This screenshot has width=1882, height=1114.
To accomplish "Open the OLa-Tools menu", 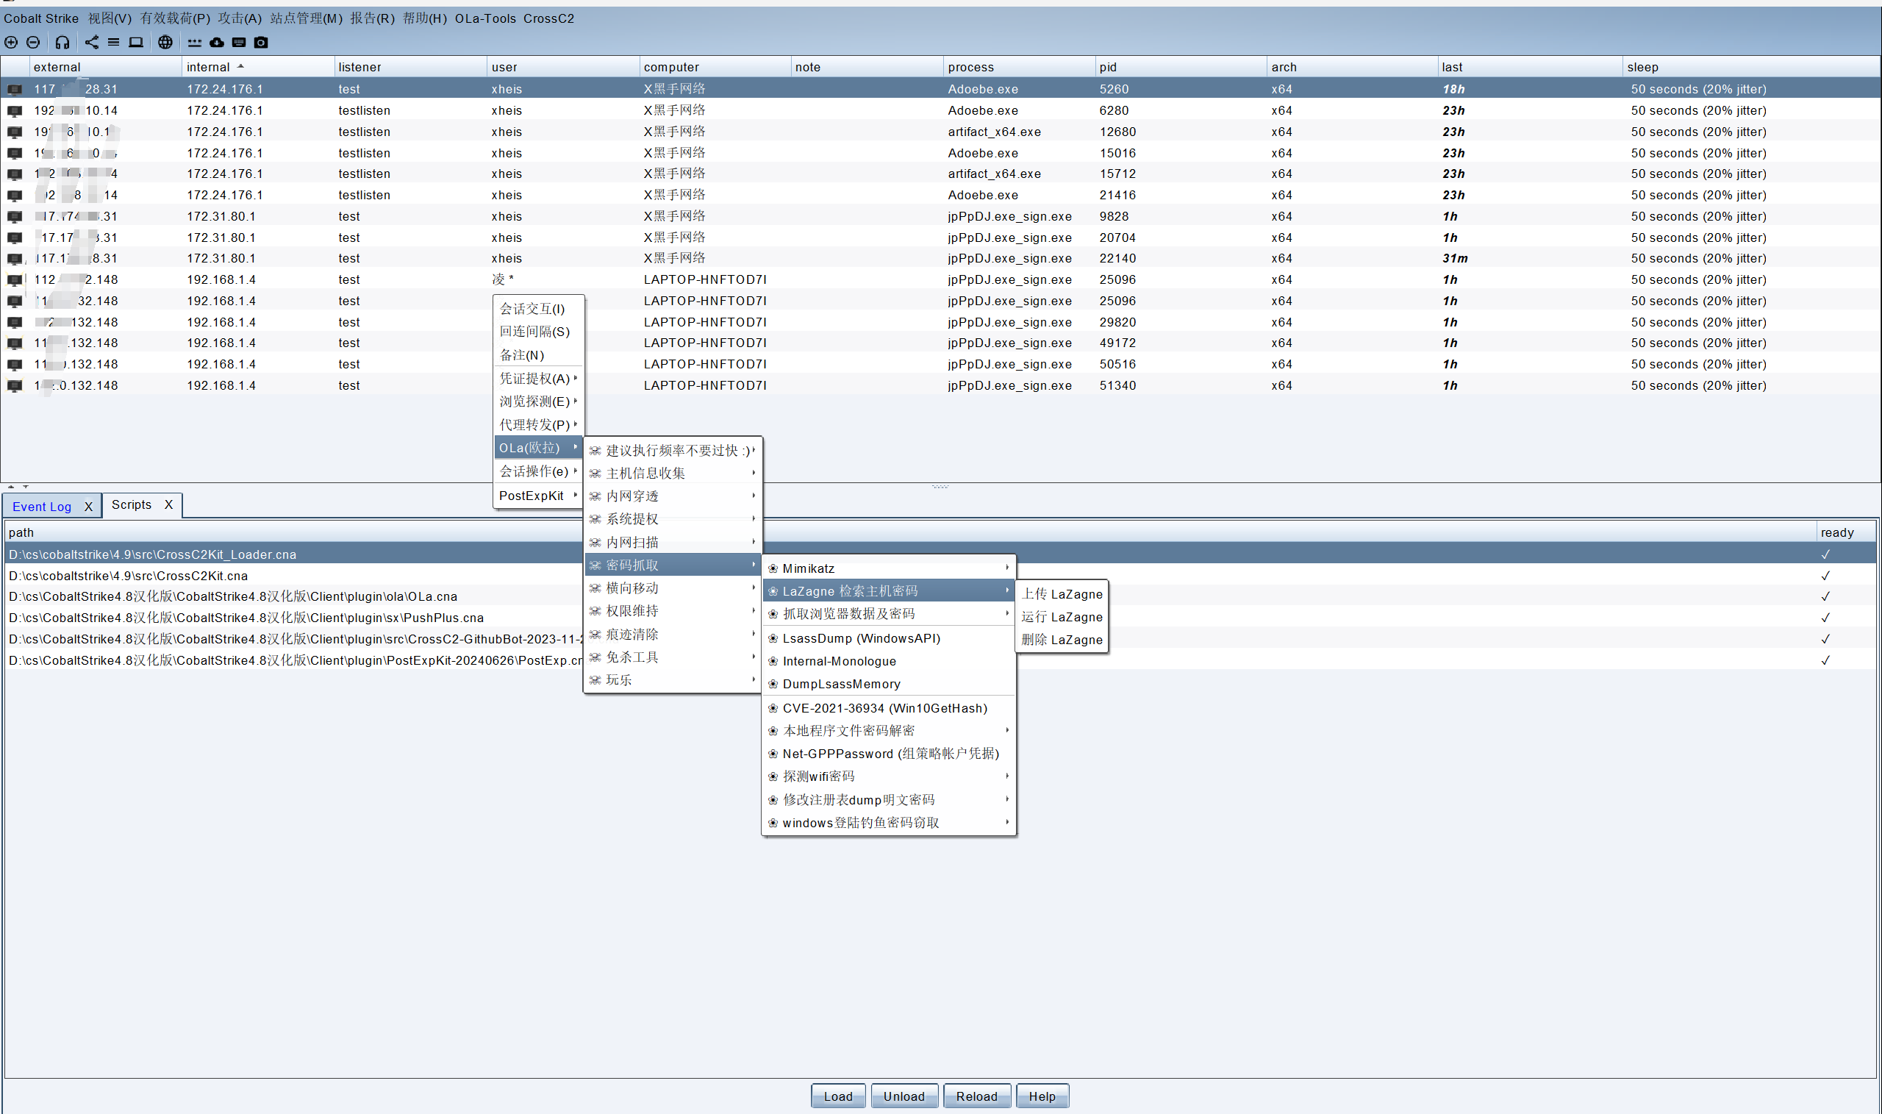I will (x=485, y=18).
